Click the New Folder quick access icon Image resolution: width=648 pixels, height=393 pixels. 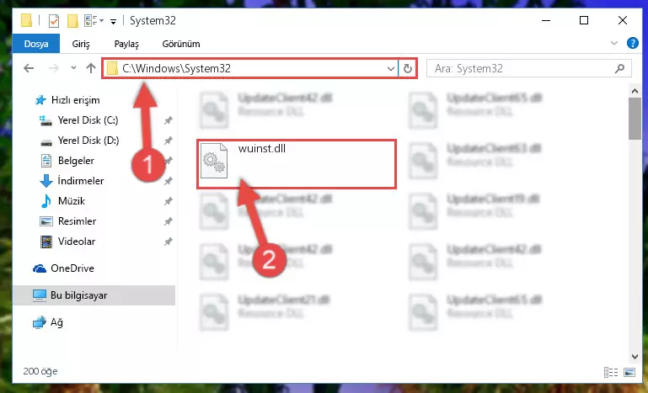[72, 20]
